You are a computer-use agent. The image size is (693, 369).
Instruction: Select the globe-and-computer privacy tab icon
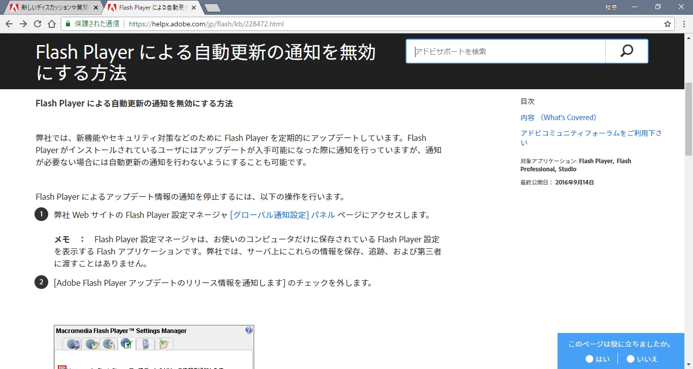(x=74, y=344)
